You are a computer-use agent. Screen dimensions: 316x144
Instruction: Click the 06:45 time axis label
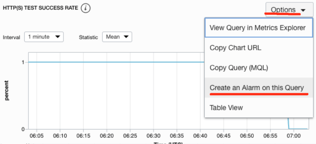click(x=224, y=136)
